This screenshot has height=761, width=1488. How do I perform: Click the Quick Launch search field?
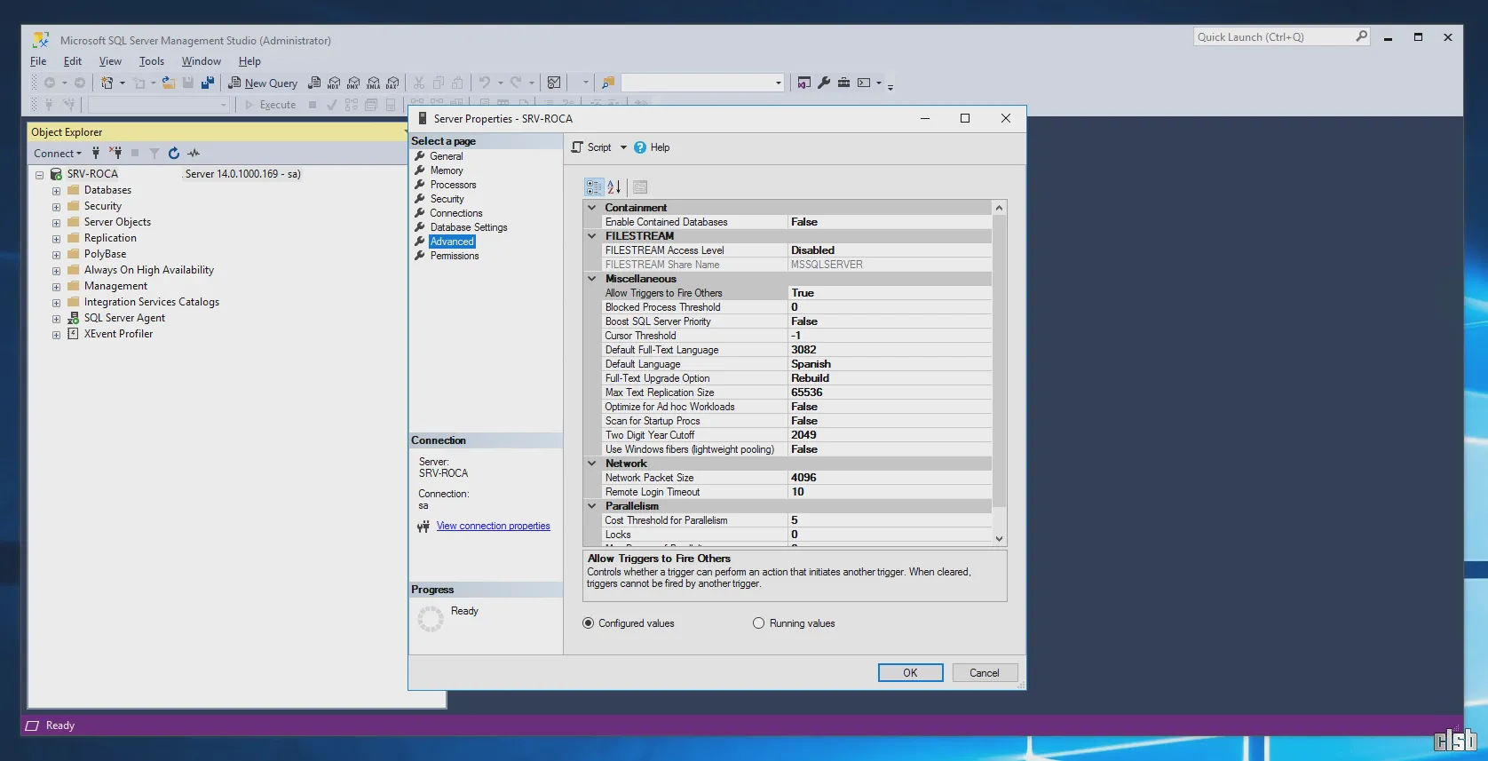pyautogui.click(x=1274, y=36)
